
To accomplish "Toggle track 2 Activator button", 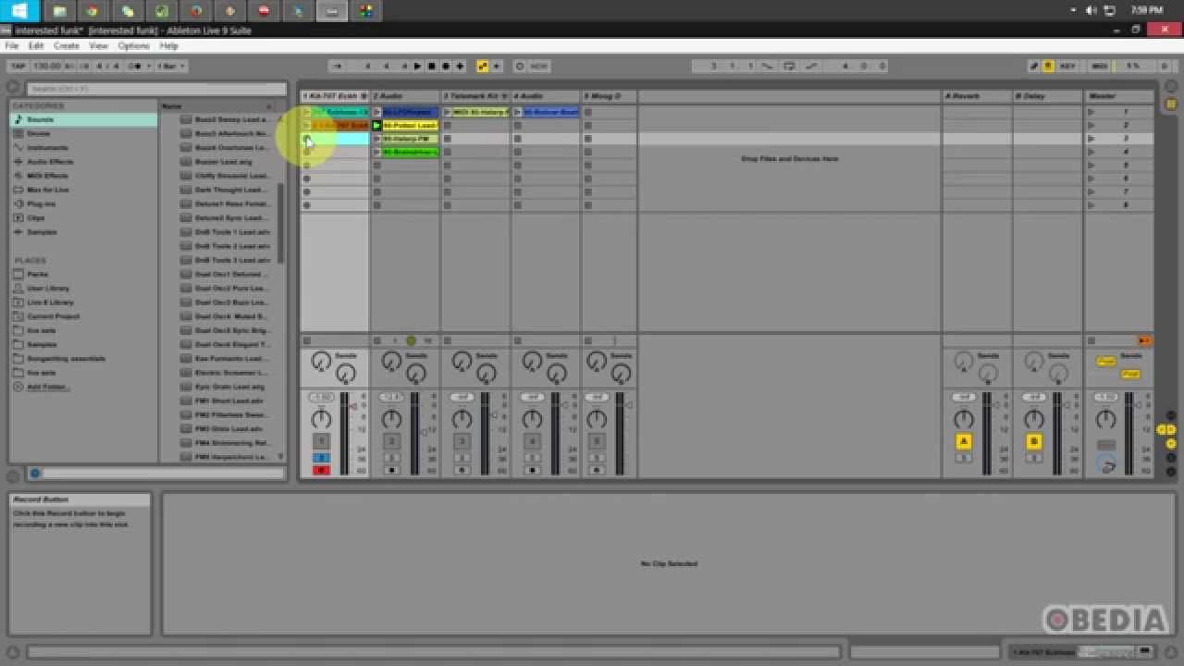I will (x=391, y=441).
